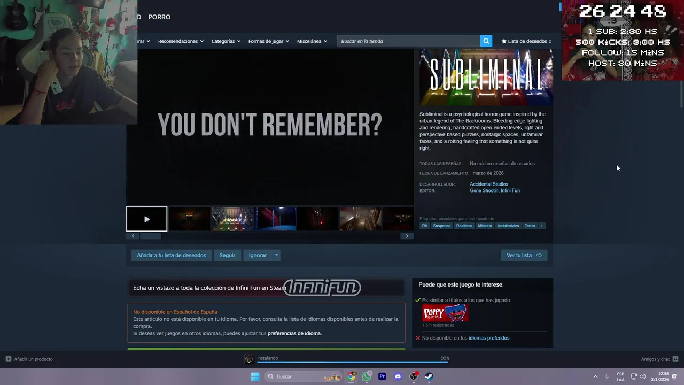The height and width of the screenshot is (385, 684).
Task: Select the Realistas tag
Action: click(x=464, y=226)
